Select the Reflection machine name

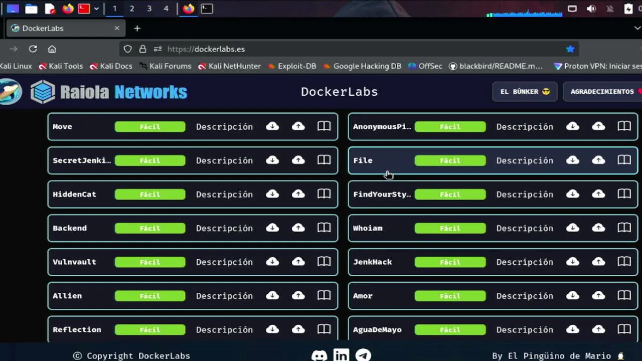coord(77,329)
